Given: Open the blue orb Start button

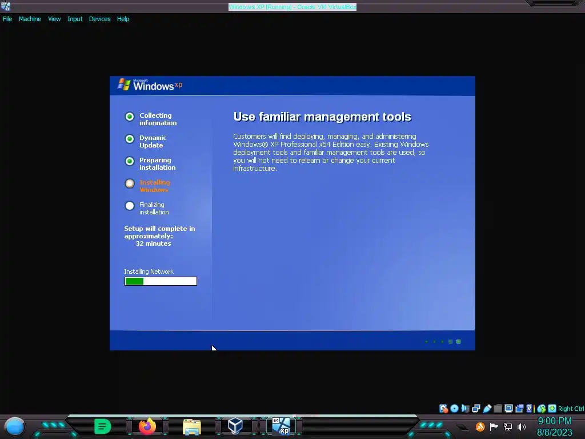Looking at the screenshot, I should (15, 426).
